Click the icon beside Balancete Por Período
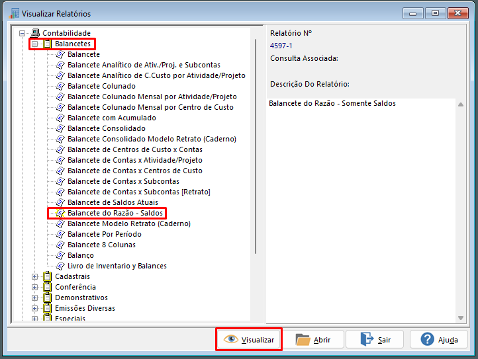 pyautogui.click(x=60, y=234)
